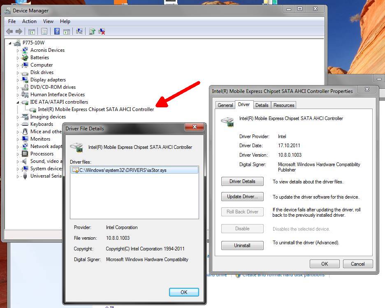Click the Properties toolbar icon

[x=44, y=31]
